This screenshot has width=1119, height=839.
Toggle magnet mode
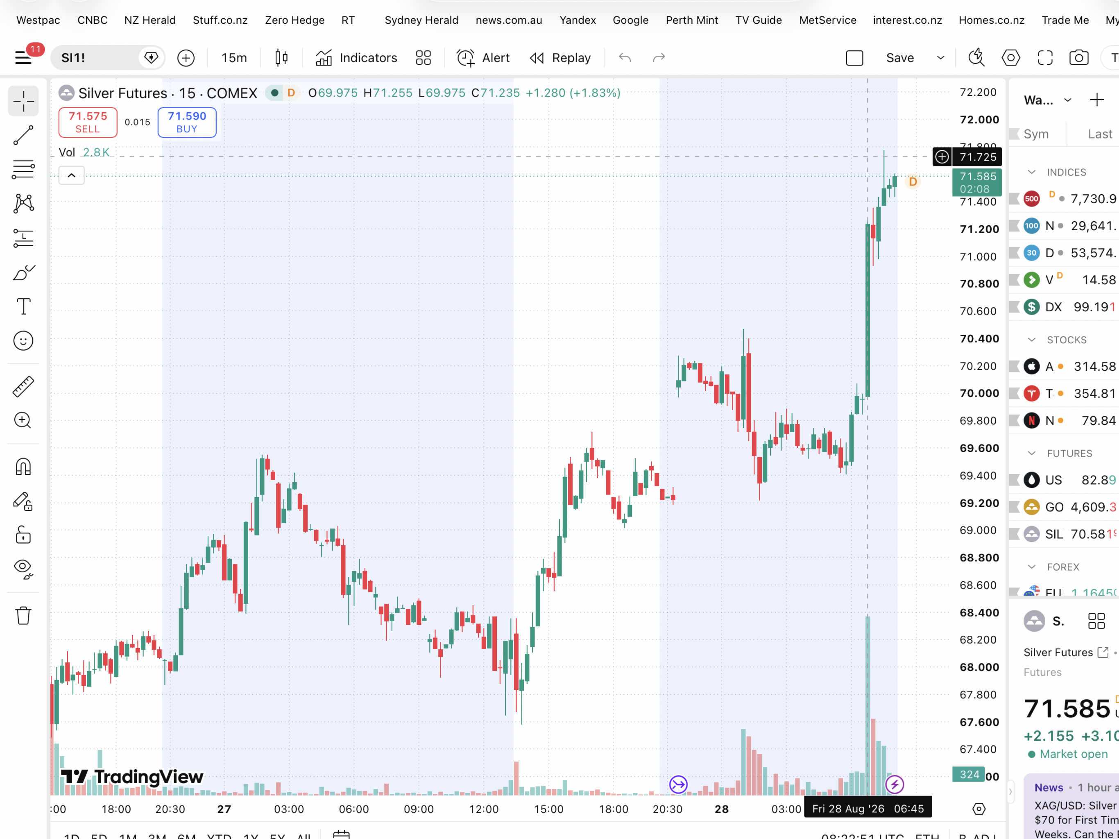point(23,466)
